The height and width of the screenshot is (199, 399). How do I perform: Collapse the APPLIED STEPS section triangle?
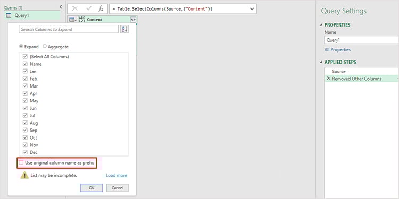point(321,62)
